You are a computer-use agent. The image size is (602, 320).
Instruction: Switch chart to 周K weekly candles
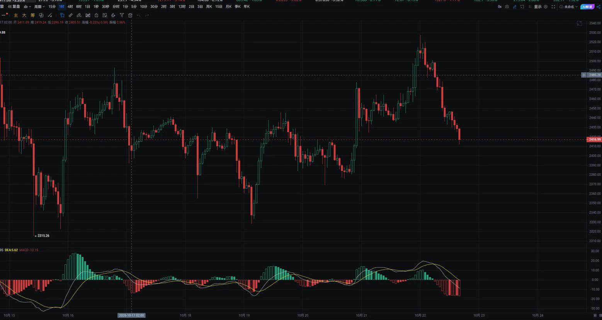[209, 7]
